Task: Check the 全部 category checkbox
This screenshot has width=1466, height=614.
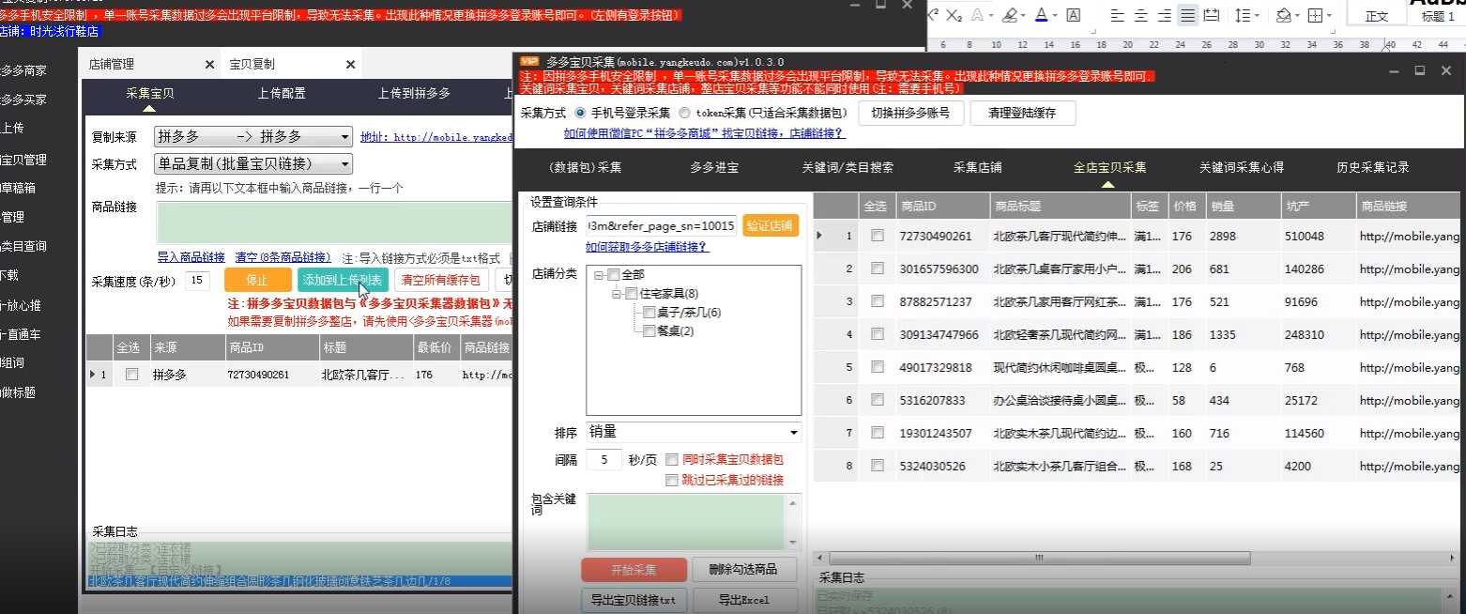Action: [613, 275]
